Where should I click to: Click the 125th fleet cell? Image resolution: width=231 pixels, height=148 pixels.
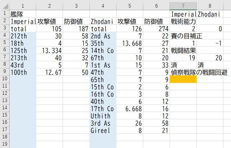pyautogui.click(x=23, y=50)
